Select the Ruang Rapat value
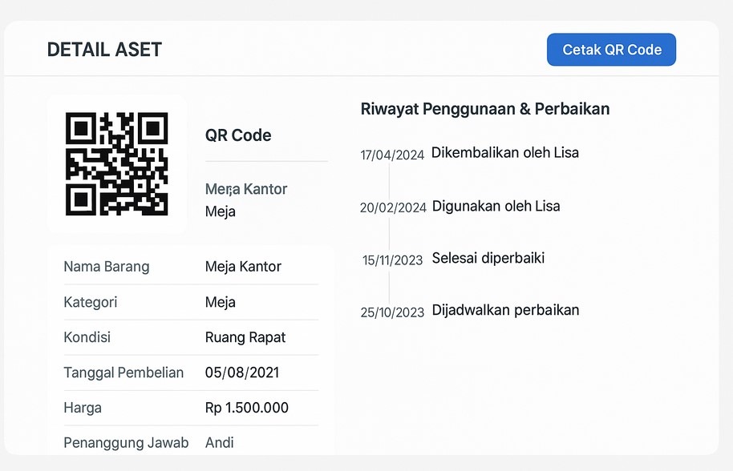Screen dimensions: 733x471 tap(245, 337)
